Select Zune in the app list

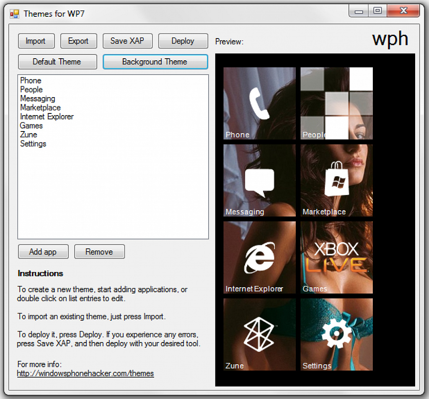(28, 135)
